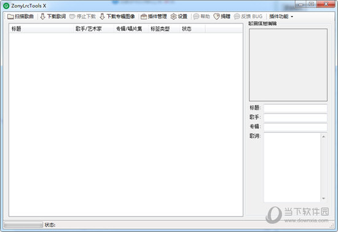Focus the 标题 input field
The width and height of the screenshot is (338, 232).
pyautogui.click(x=296, y=108)
